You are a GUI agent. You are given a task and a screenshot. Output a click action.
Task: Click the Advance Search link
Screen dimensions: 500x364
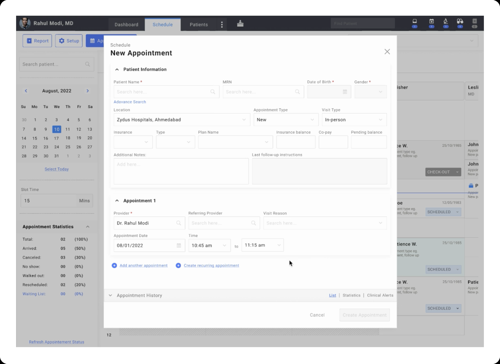130,102
